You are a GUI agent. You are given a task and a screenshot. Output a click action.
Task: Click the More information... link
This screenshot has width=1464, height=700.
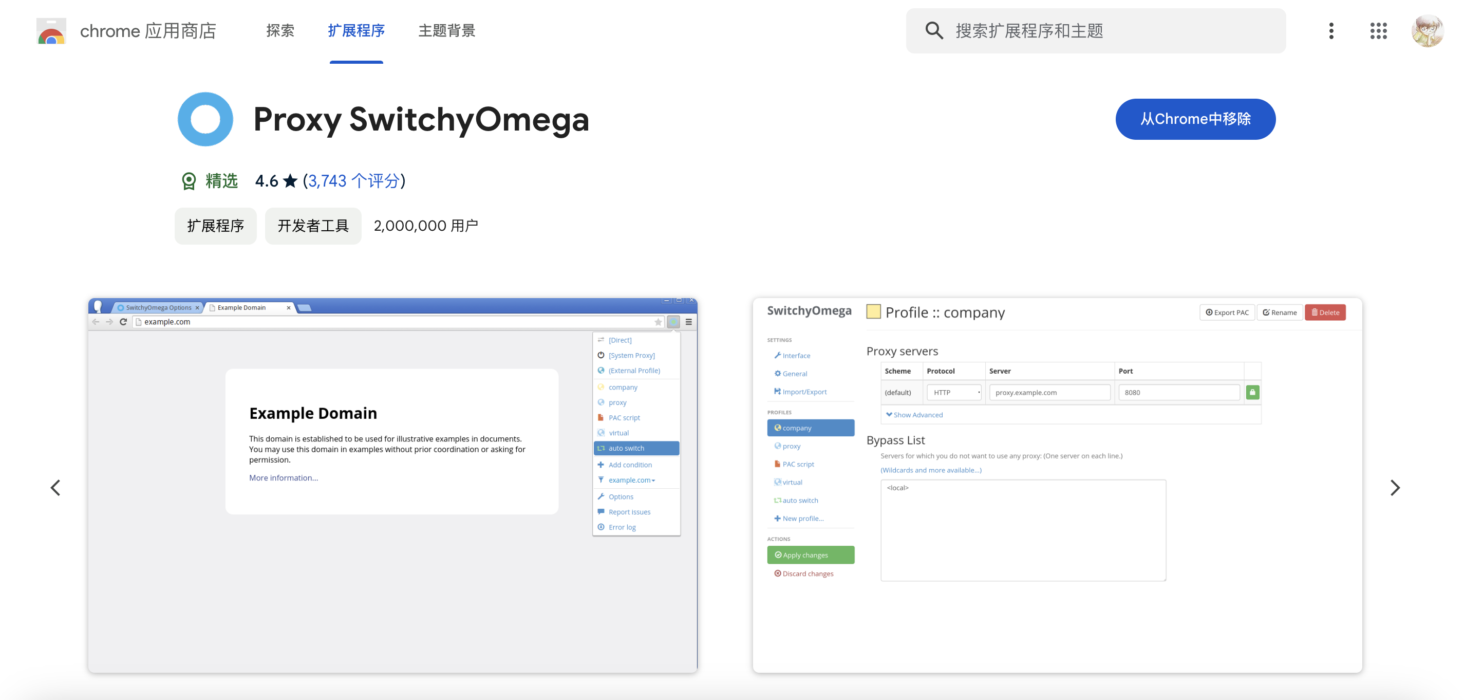click(x=284, y=477)
